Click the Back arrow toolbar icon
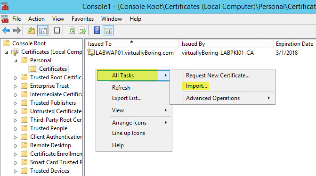316x176 pixels. point(6,31)
